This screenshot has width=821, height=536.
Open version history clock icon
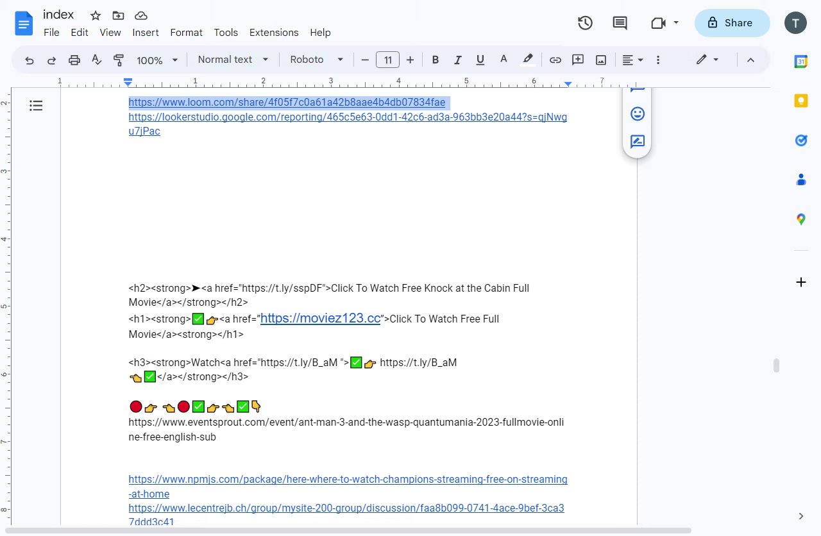point(585,23)
